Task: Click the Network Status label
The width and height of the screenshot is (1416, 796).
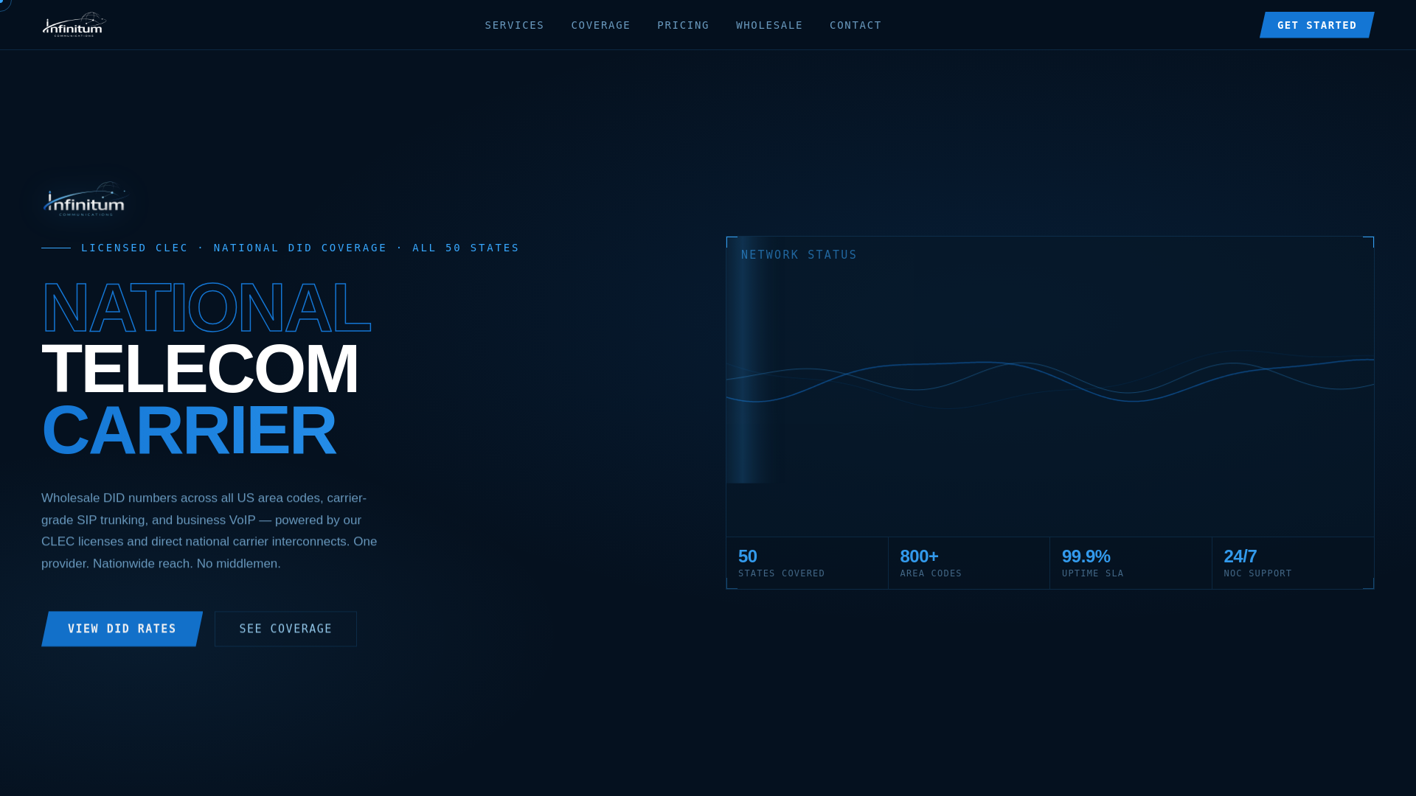Action: tap(799, 254)
